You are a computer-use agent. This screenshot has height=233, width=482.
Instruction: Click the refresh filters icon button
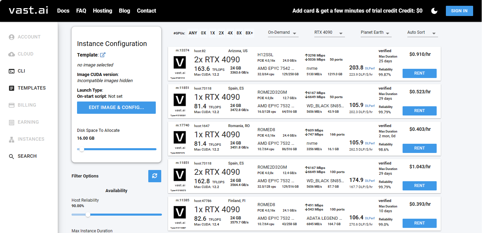[155, 176]
